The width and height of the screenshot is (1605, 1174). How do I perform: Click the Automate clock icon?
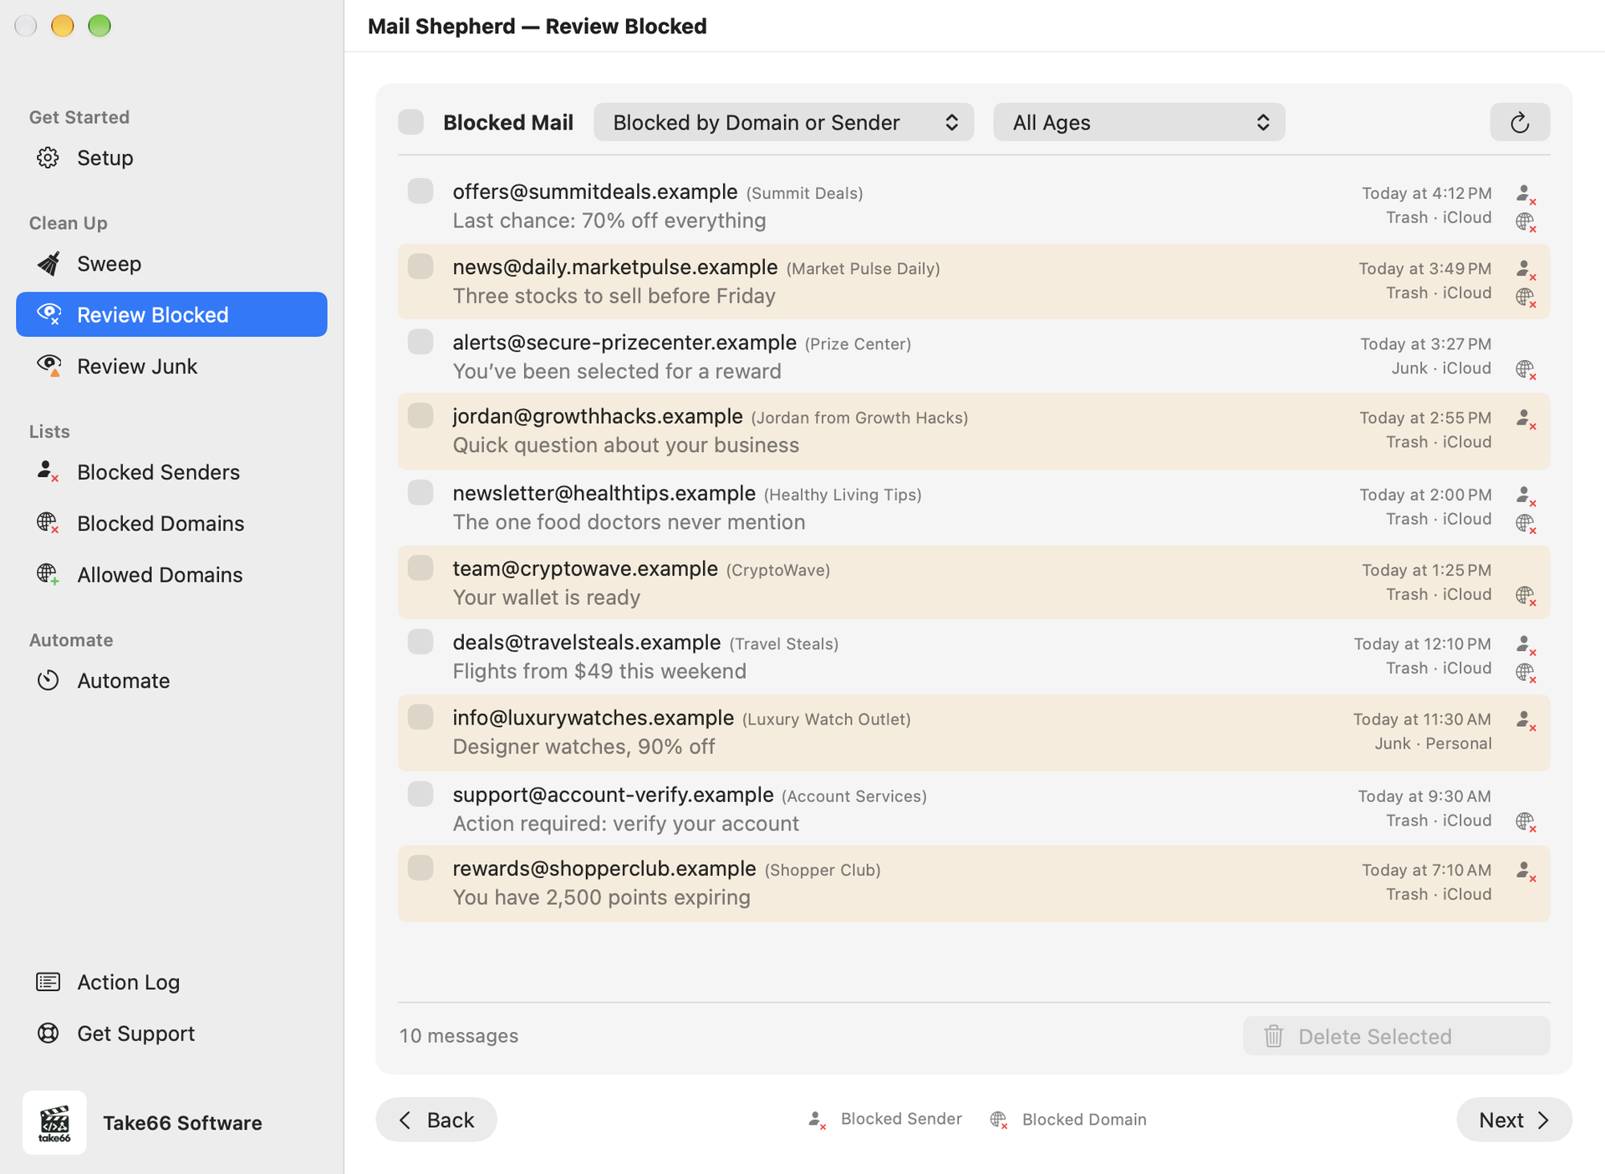click(x=48, y=681)
